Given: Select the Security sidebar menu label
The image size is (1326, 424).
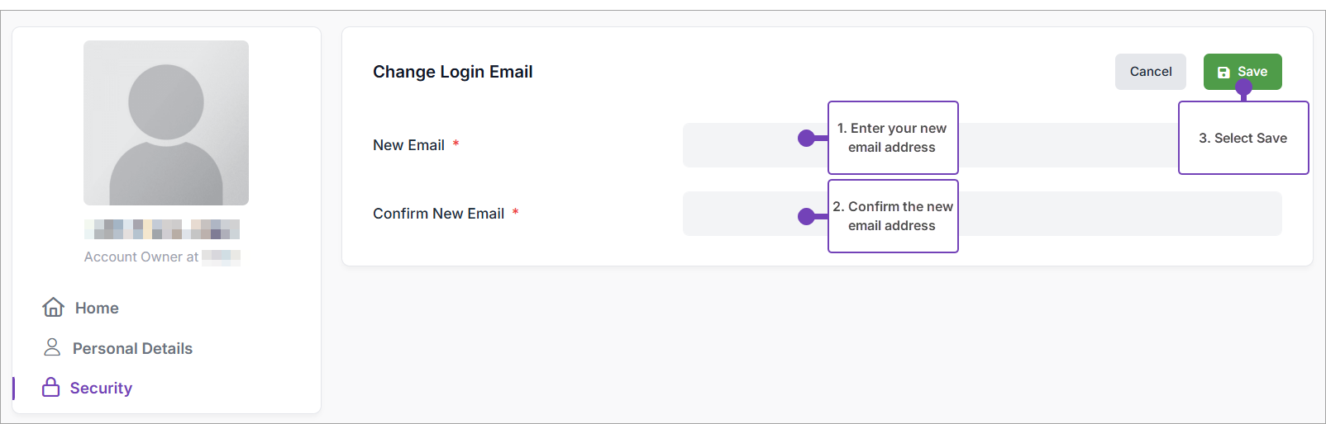Looking at the screenshot, I should (x=101, y=388).
